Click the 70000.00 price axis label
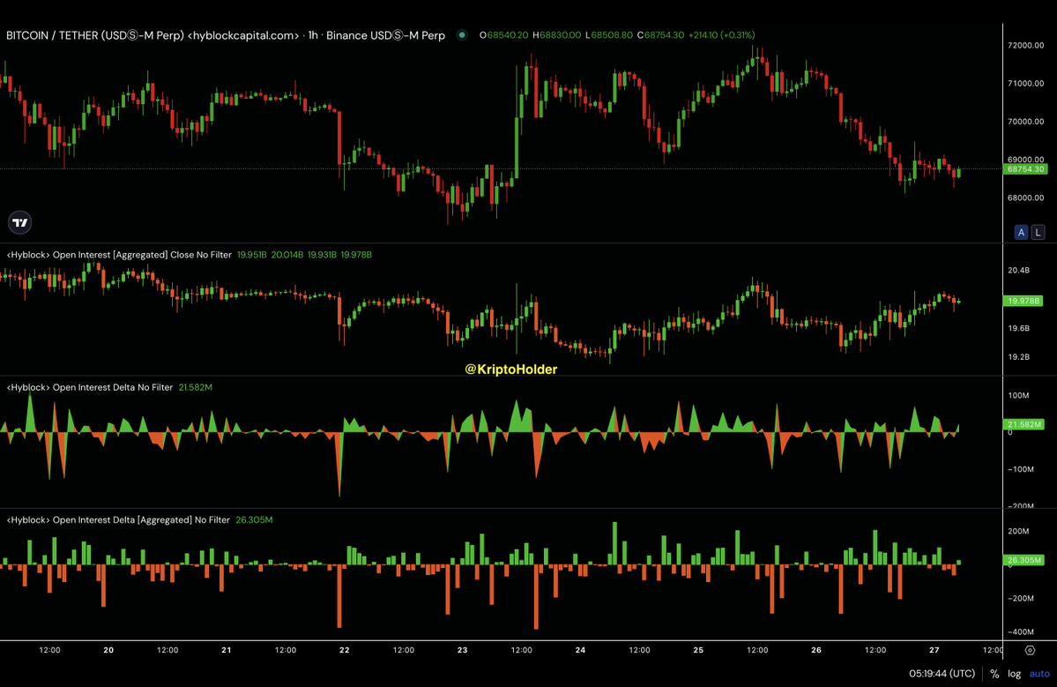The height and width of the screenshot is (687, 1057). [1025, 122]
